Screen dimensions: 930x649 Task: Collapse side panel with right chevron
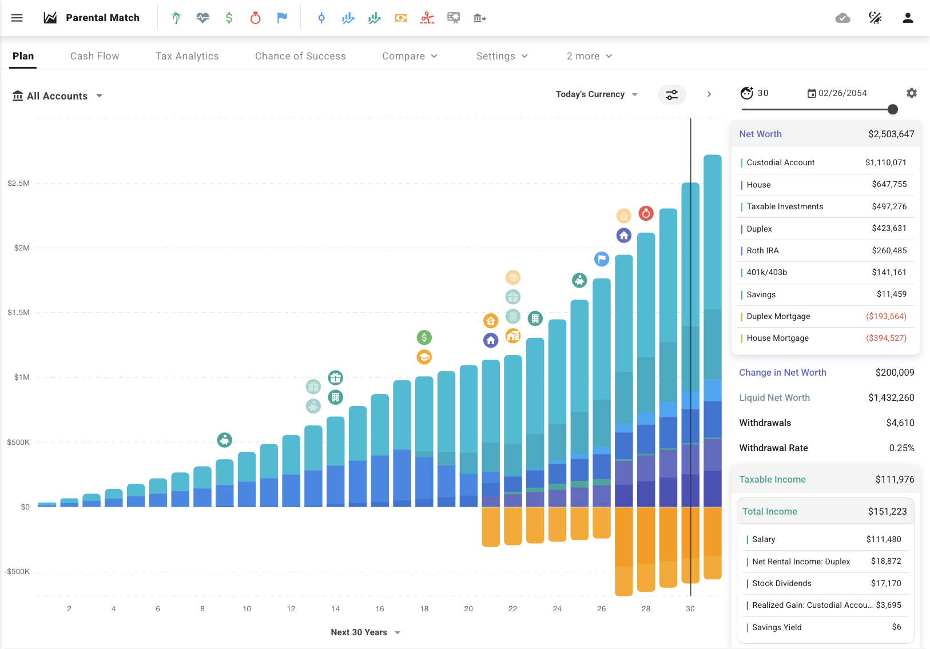click(x=709, y=94)
